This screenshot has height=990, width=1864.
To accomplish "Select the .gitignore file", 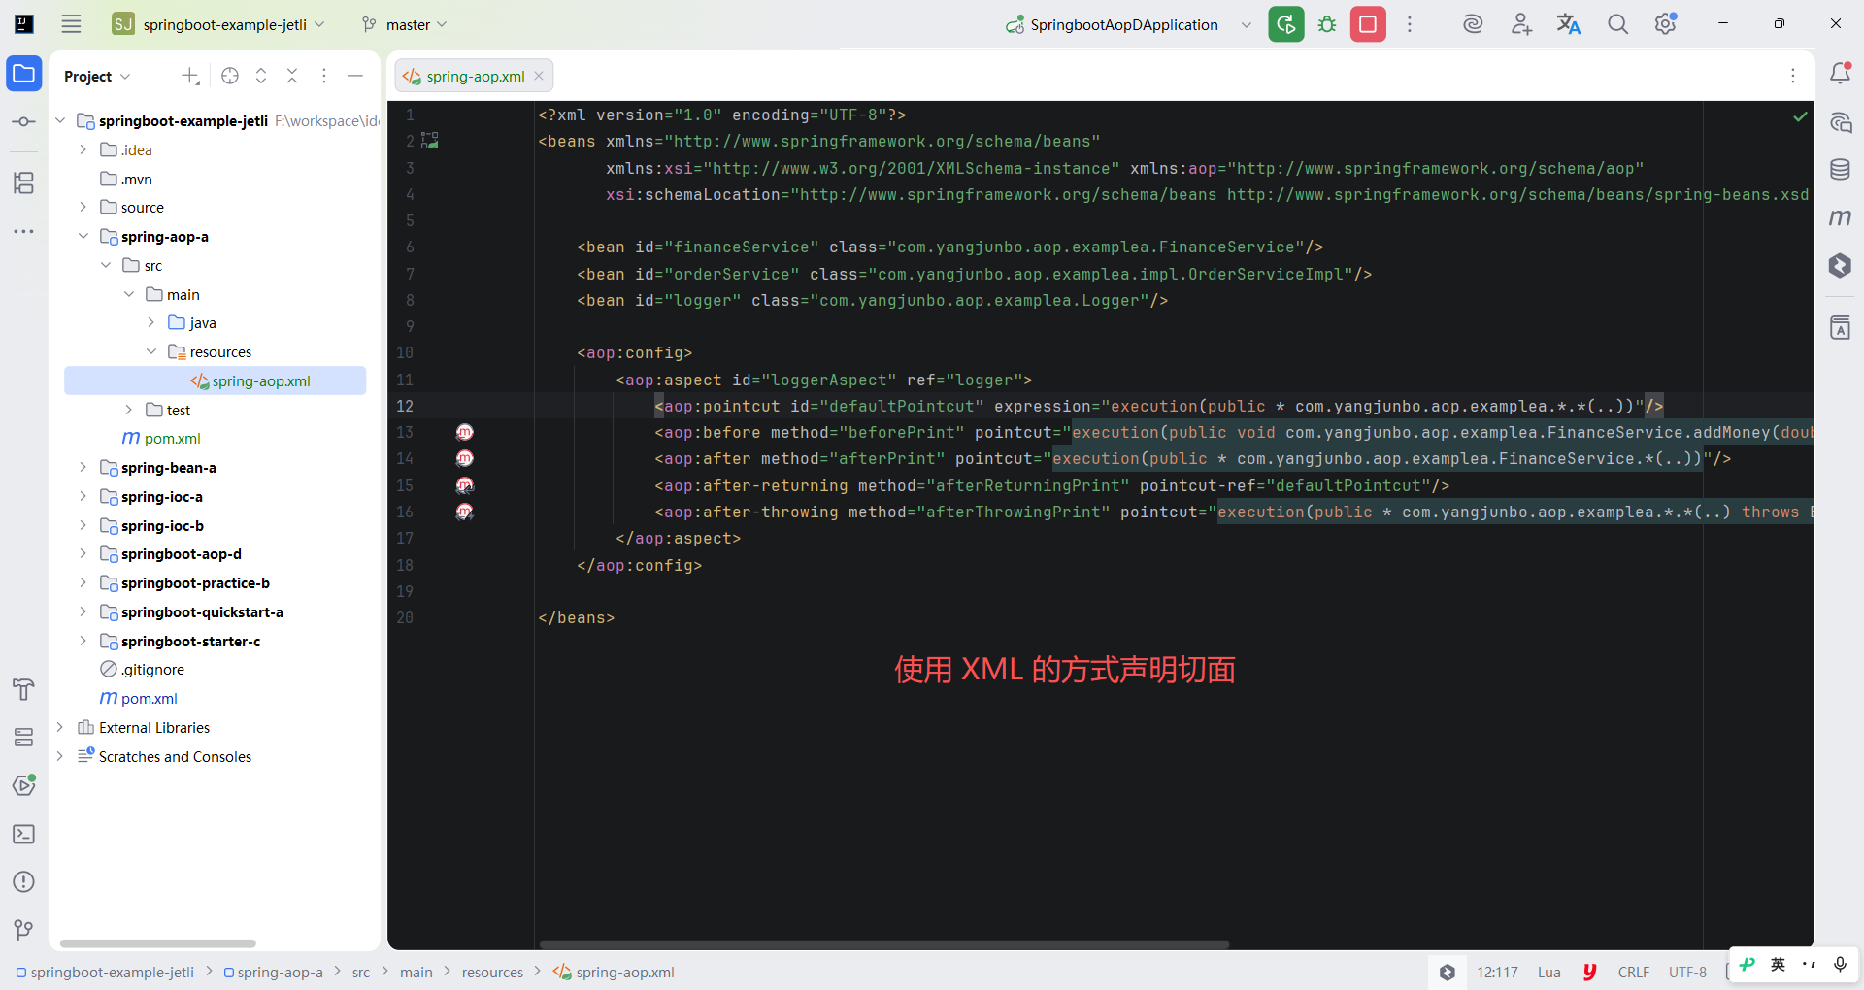I will click(x=143, y=669).
